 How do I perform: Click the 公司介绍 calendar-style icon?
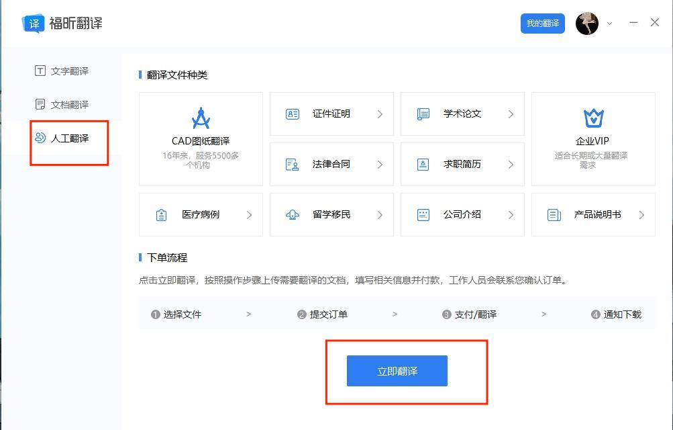coord(423,214)
